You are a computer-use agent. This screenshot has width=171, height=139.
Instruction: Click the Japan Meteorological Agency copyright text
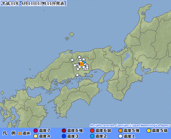click(x=130, y=125)
